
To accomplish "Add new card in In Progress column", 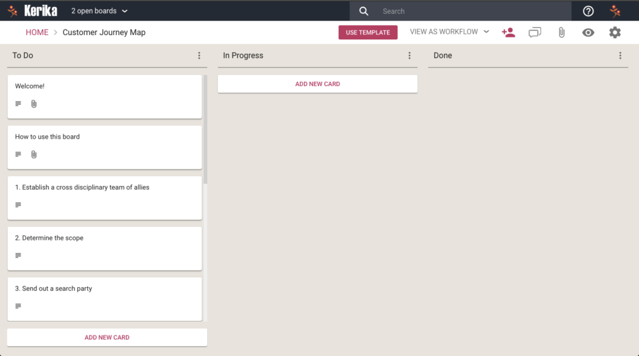I will pyautogui.click(x=318, y=84).
